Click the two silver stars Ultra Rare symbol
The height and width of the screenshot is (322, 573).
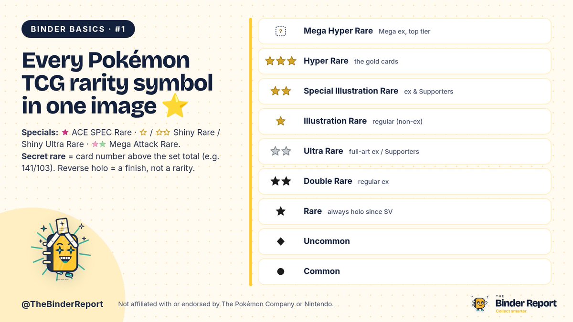coord(281,151)
